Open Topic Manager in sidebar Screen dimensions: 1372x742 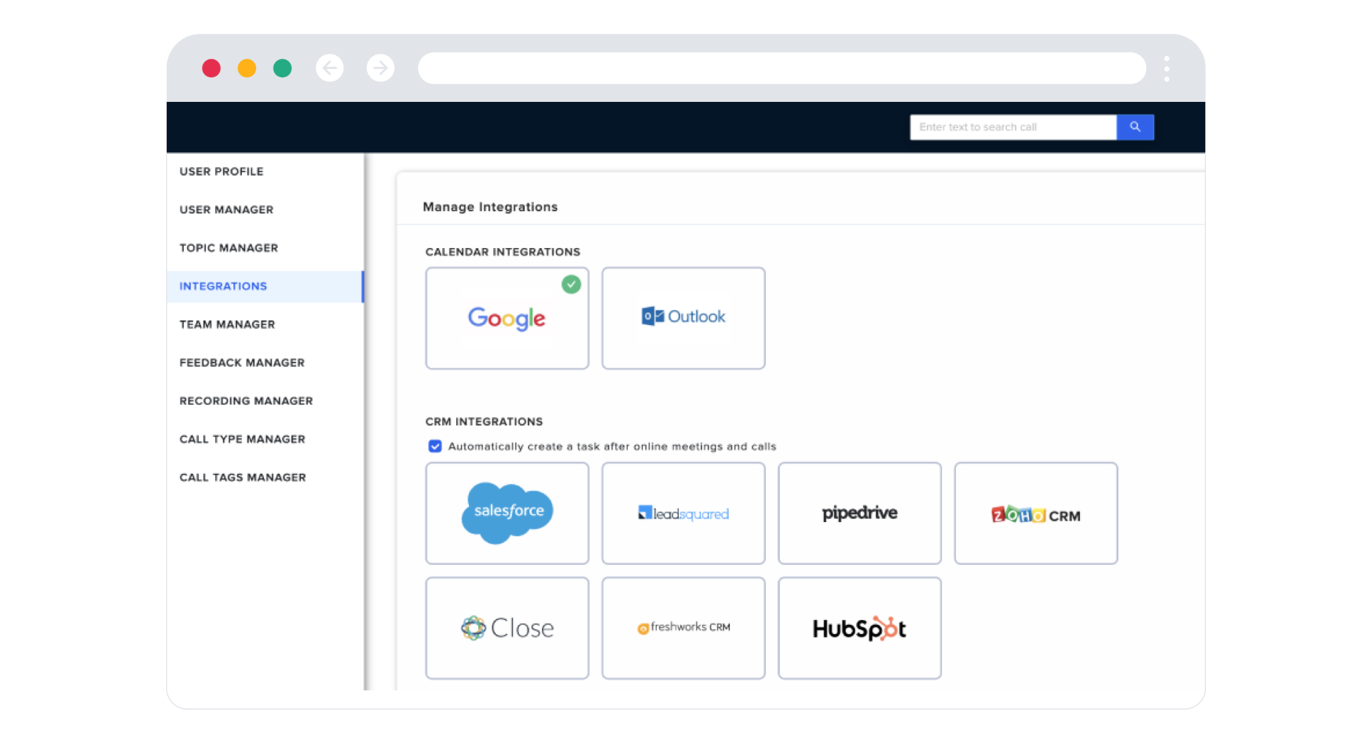point(228,248)
